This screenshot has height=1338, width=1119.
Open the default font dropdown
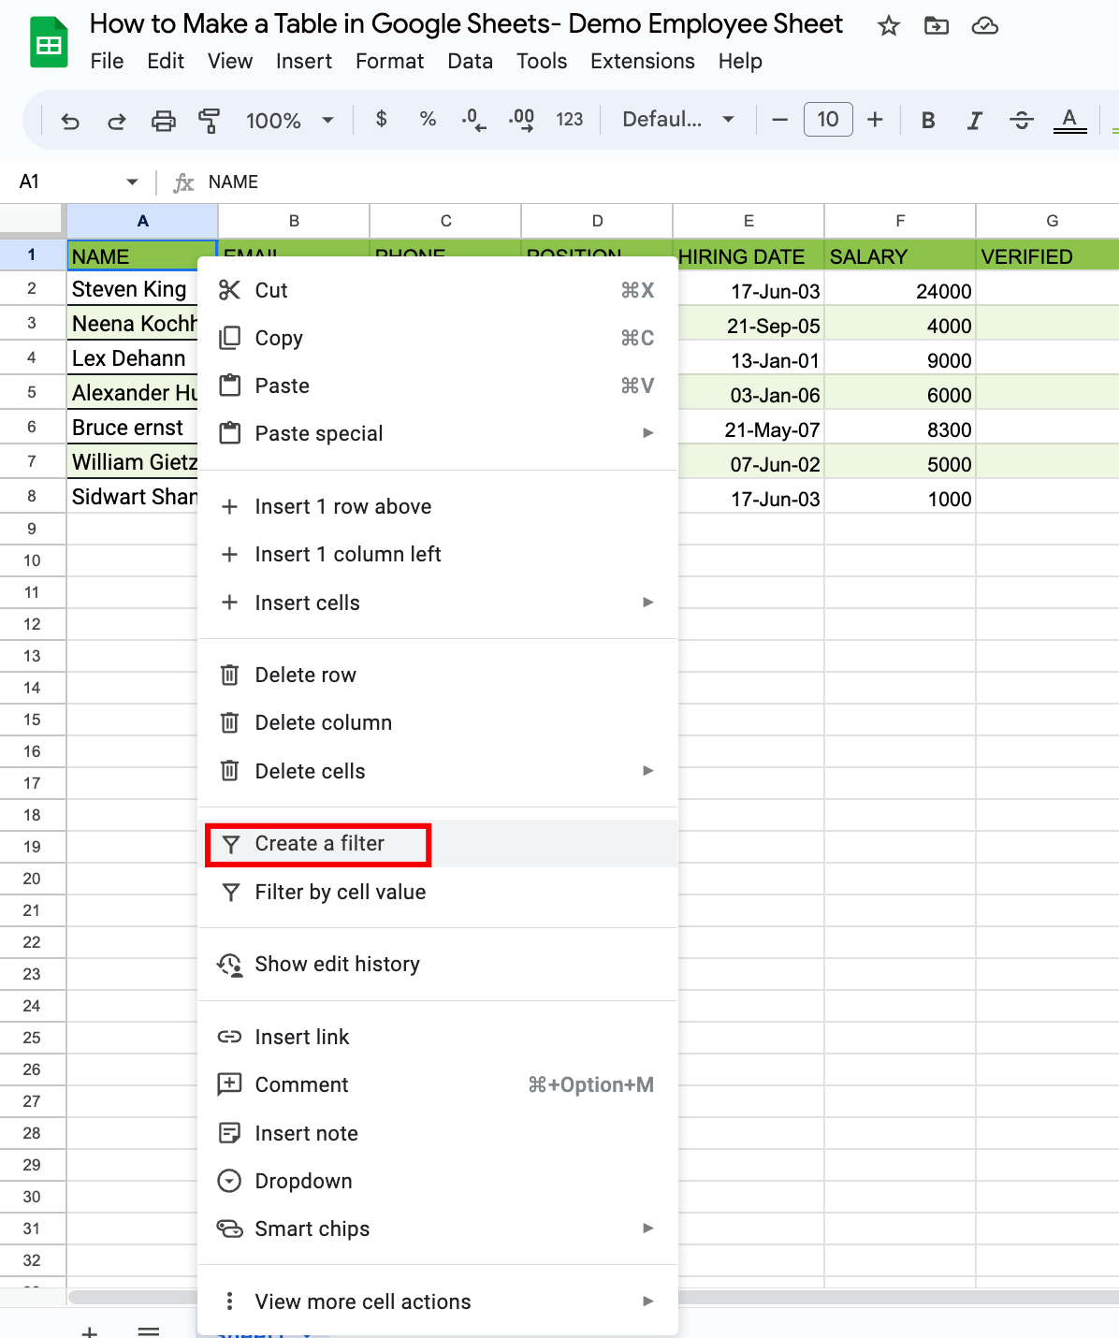pyautogui.click(x=677, y=120)
